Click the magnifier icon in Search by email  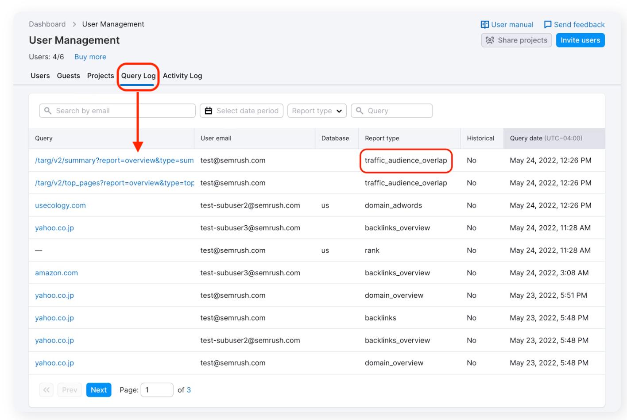[x=47, y=111]
